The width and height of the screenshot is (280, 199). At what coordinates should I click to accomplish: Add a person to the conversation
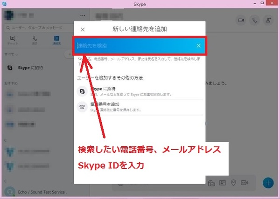coord(268,20)
